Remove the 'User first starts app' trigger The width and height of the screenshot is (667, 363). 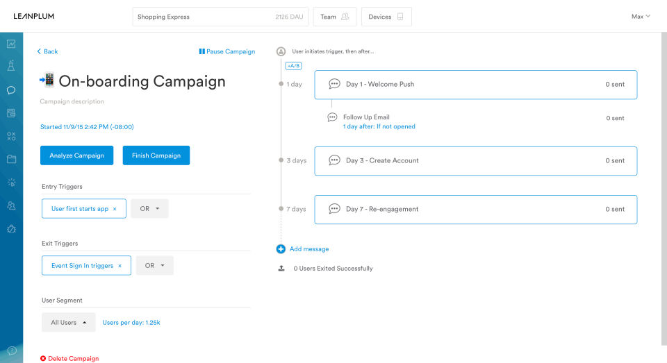tap(115, 209)
